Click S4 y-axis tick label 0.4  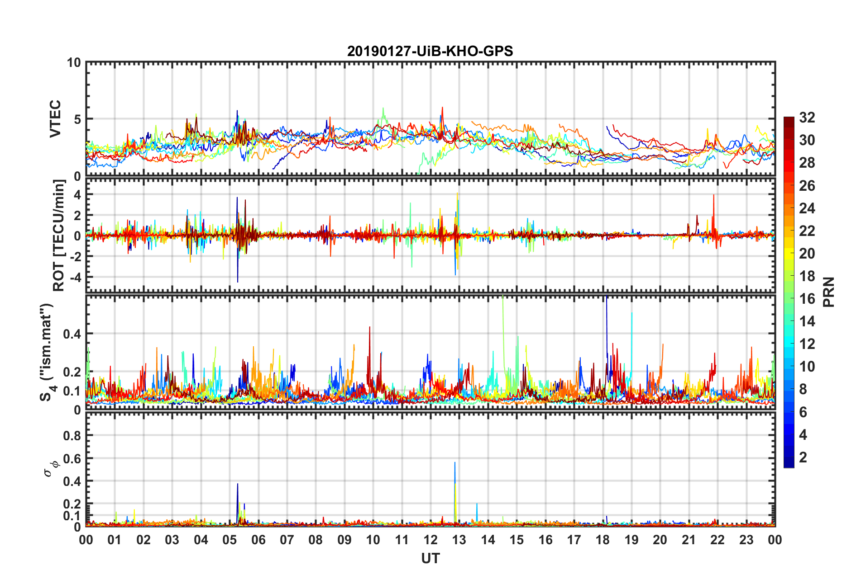pyautogui.click(x=72, y=334)
